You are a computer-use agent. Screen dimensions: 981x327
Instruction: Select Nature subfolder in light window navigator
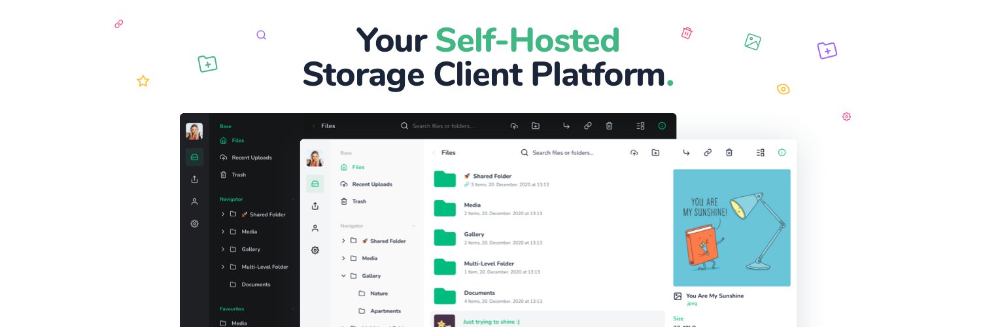[373, 294]
